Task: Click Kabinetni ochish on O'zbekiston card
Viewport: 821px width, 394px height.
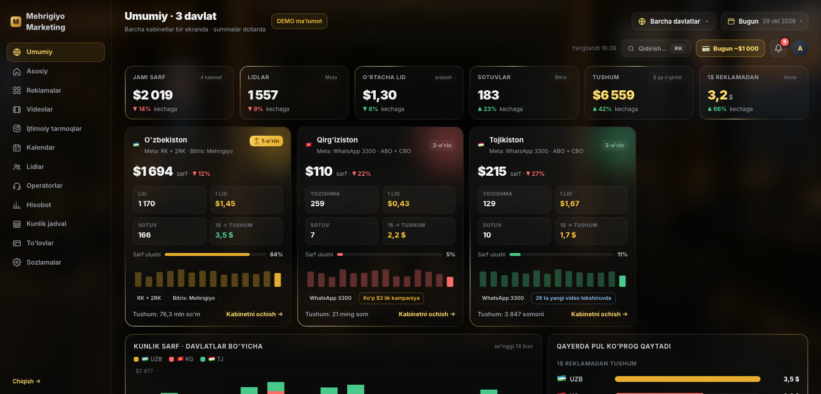Action: [x=255, y=314]
